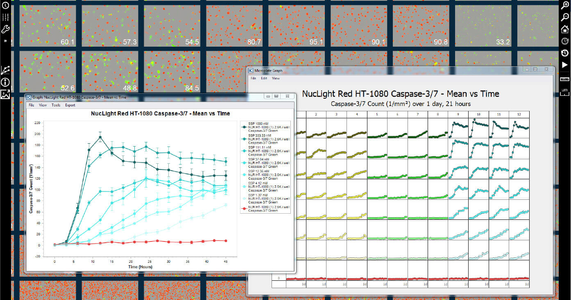Viewport: 571px width, 300px height.
Task: Zoom in with the plus magnifier
Action: pos(565,5)
